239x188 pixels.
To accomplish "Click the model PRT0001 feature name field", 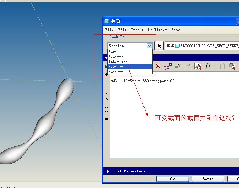I will click(x=202, y=46).
